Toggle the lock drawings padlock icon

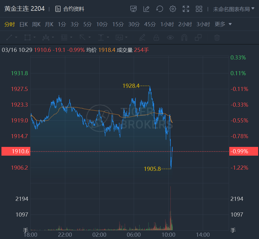pos(156,37)
